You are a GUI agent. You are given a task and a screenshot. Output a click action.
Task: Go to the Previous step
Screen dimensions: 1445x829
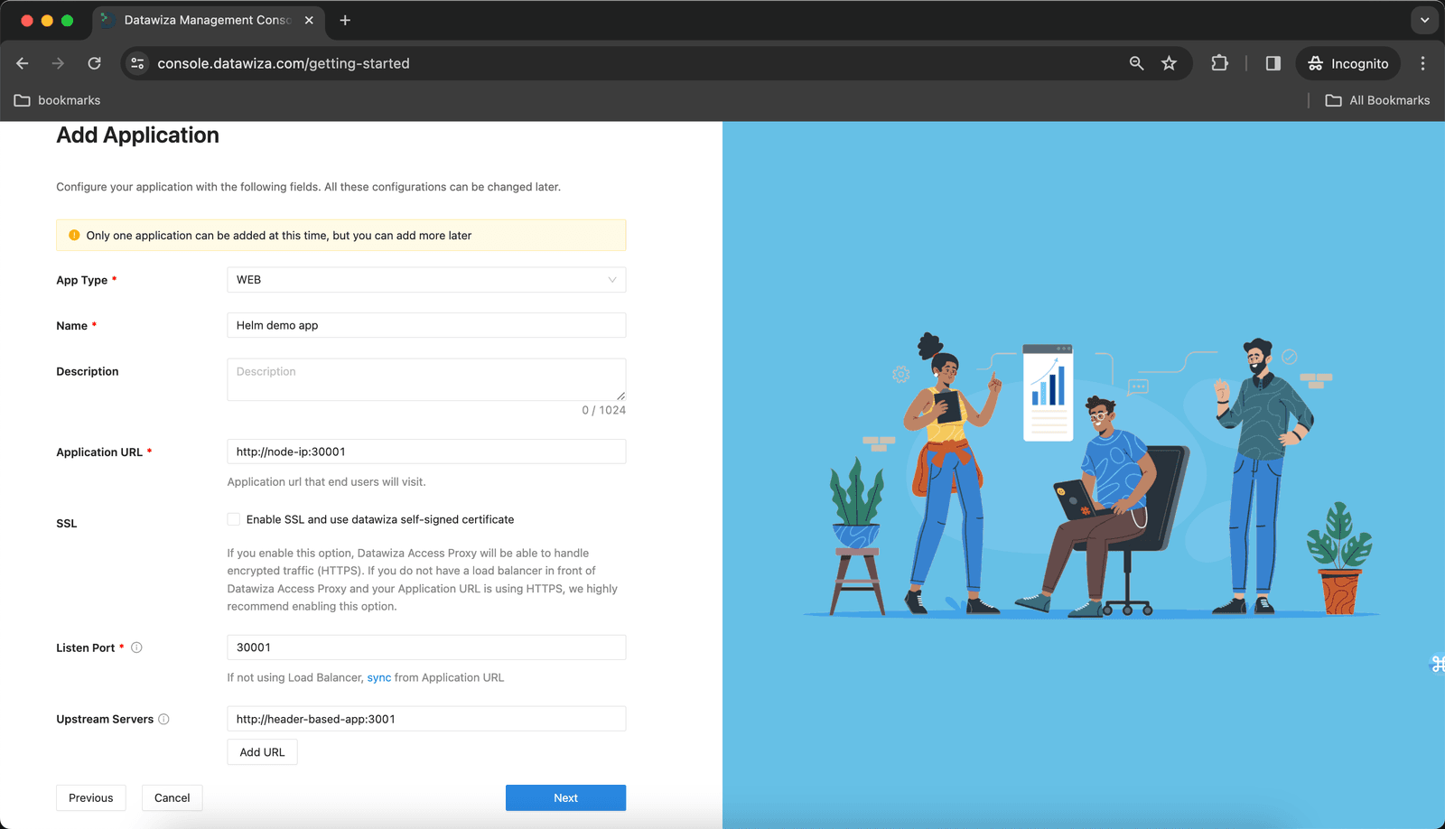click(x=91, y=797)
